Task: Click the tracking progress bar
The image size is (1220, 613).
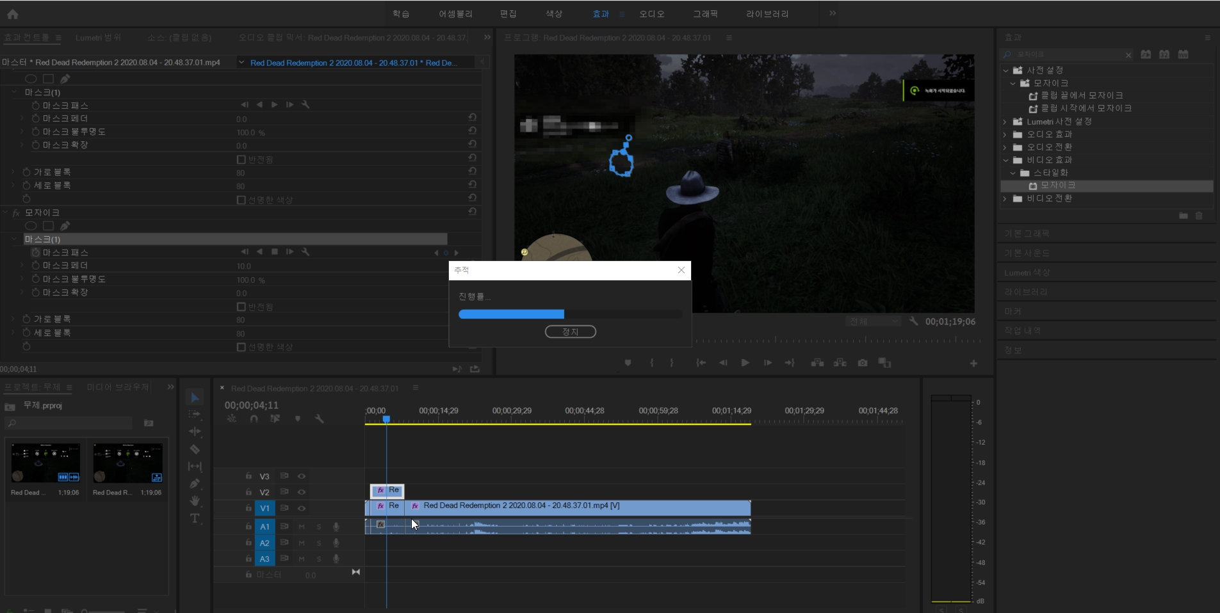Action: [x=570, y=314]
